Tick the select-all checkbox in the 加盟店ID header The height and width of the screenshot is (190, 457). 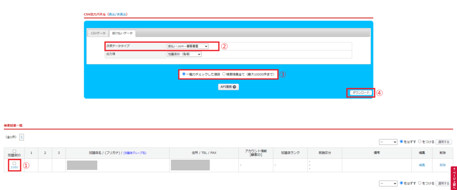pyautogui.click(x=14, y=151)
